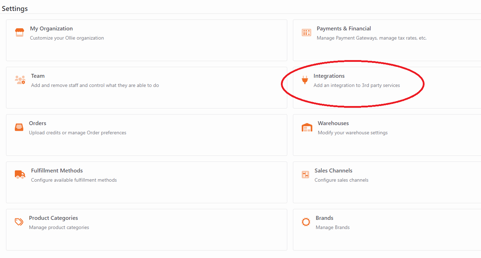This screenshot has width=481, height=258.
Task: Click 'Manage product categories' description text
Action: (x=59, y=227)
